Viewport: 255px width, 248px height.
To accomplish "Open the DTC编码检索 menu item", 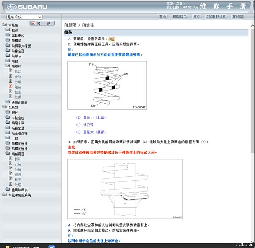I will point(216,17).
